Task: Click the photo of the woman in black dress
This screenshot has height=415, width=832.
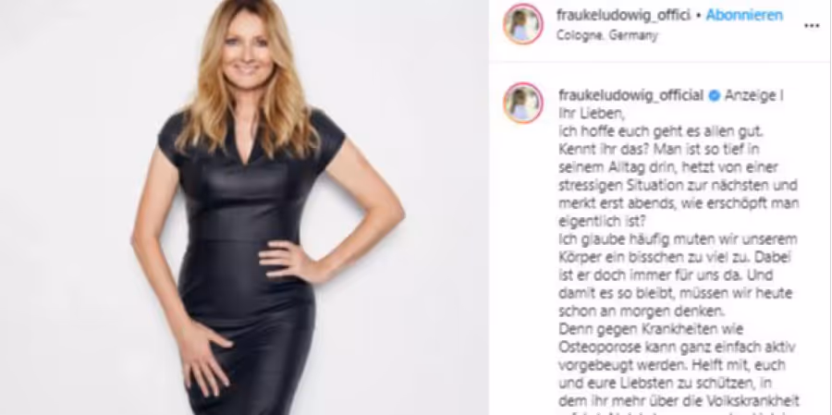Action: 244,207
